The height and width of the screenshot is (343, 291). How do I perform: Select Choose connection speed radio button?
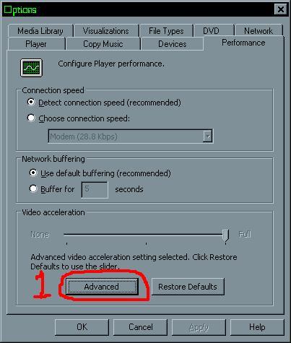(31, 118)
